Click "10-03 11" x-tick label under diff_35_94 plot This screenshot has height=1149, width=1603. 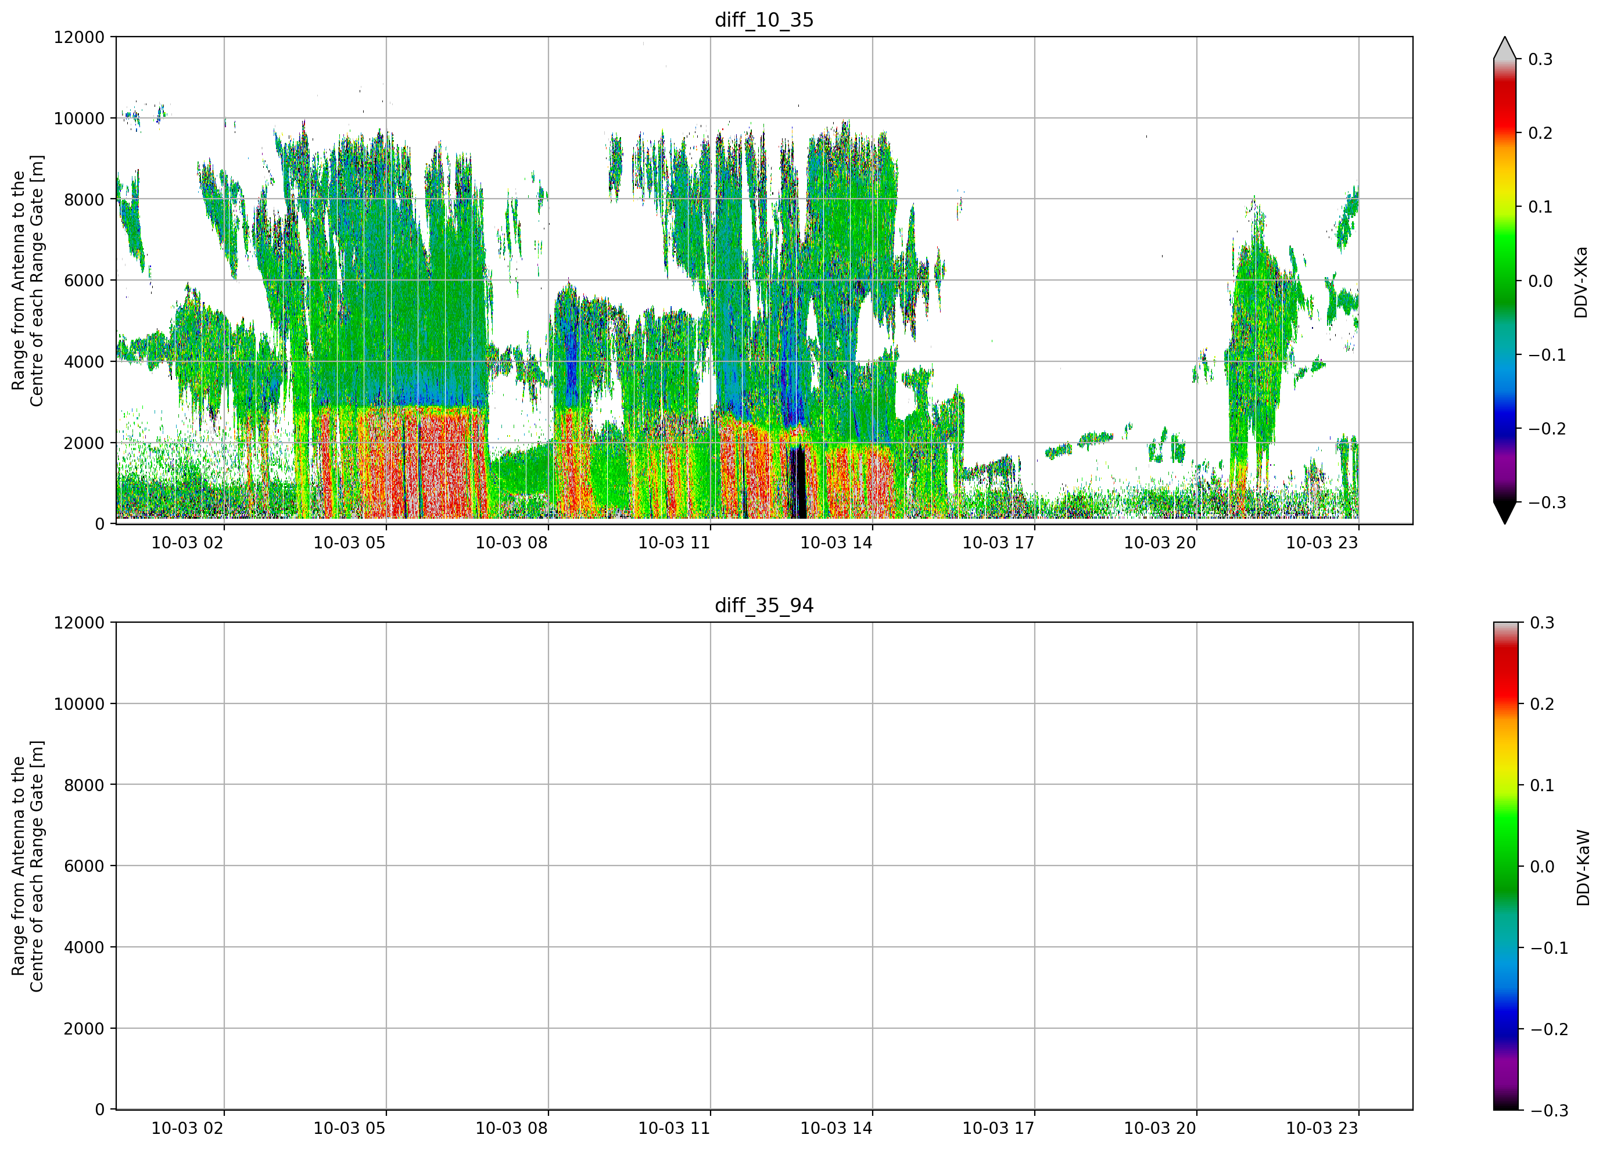click(673, 1129)
